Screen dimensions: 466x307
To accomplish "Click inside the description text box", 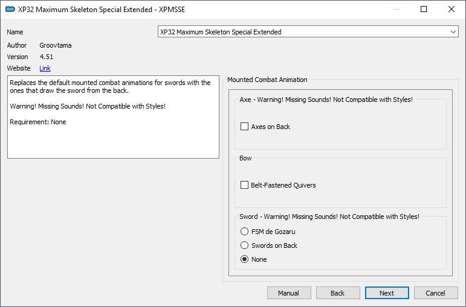I will click(x=113, y=117).
